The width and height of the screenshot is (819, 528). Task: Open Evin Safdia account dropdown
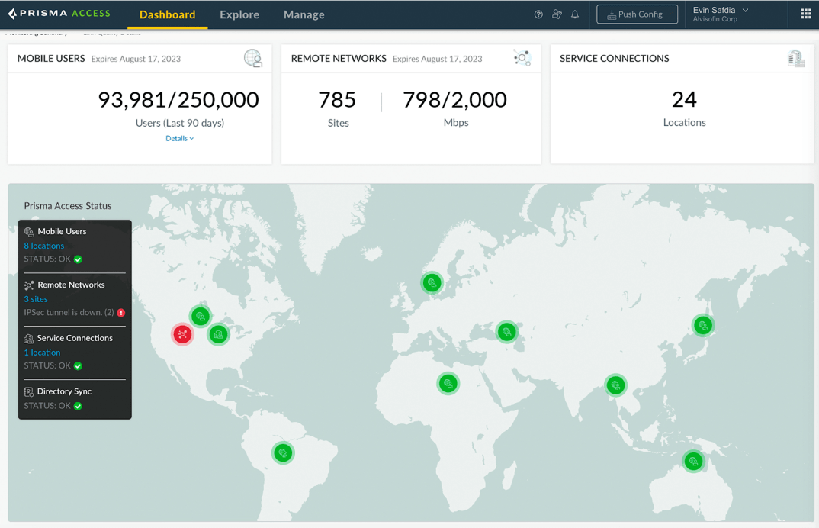(x=721, y=14)
